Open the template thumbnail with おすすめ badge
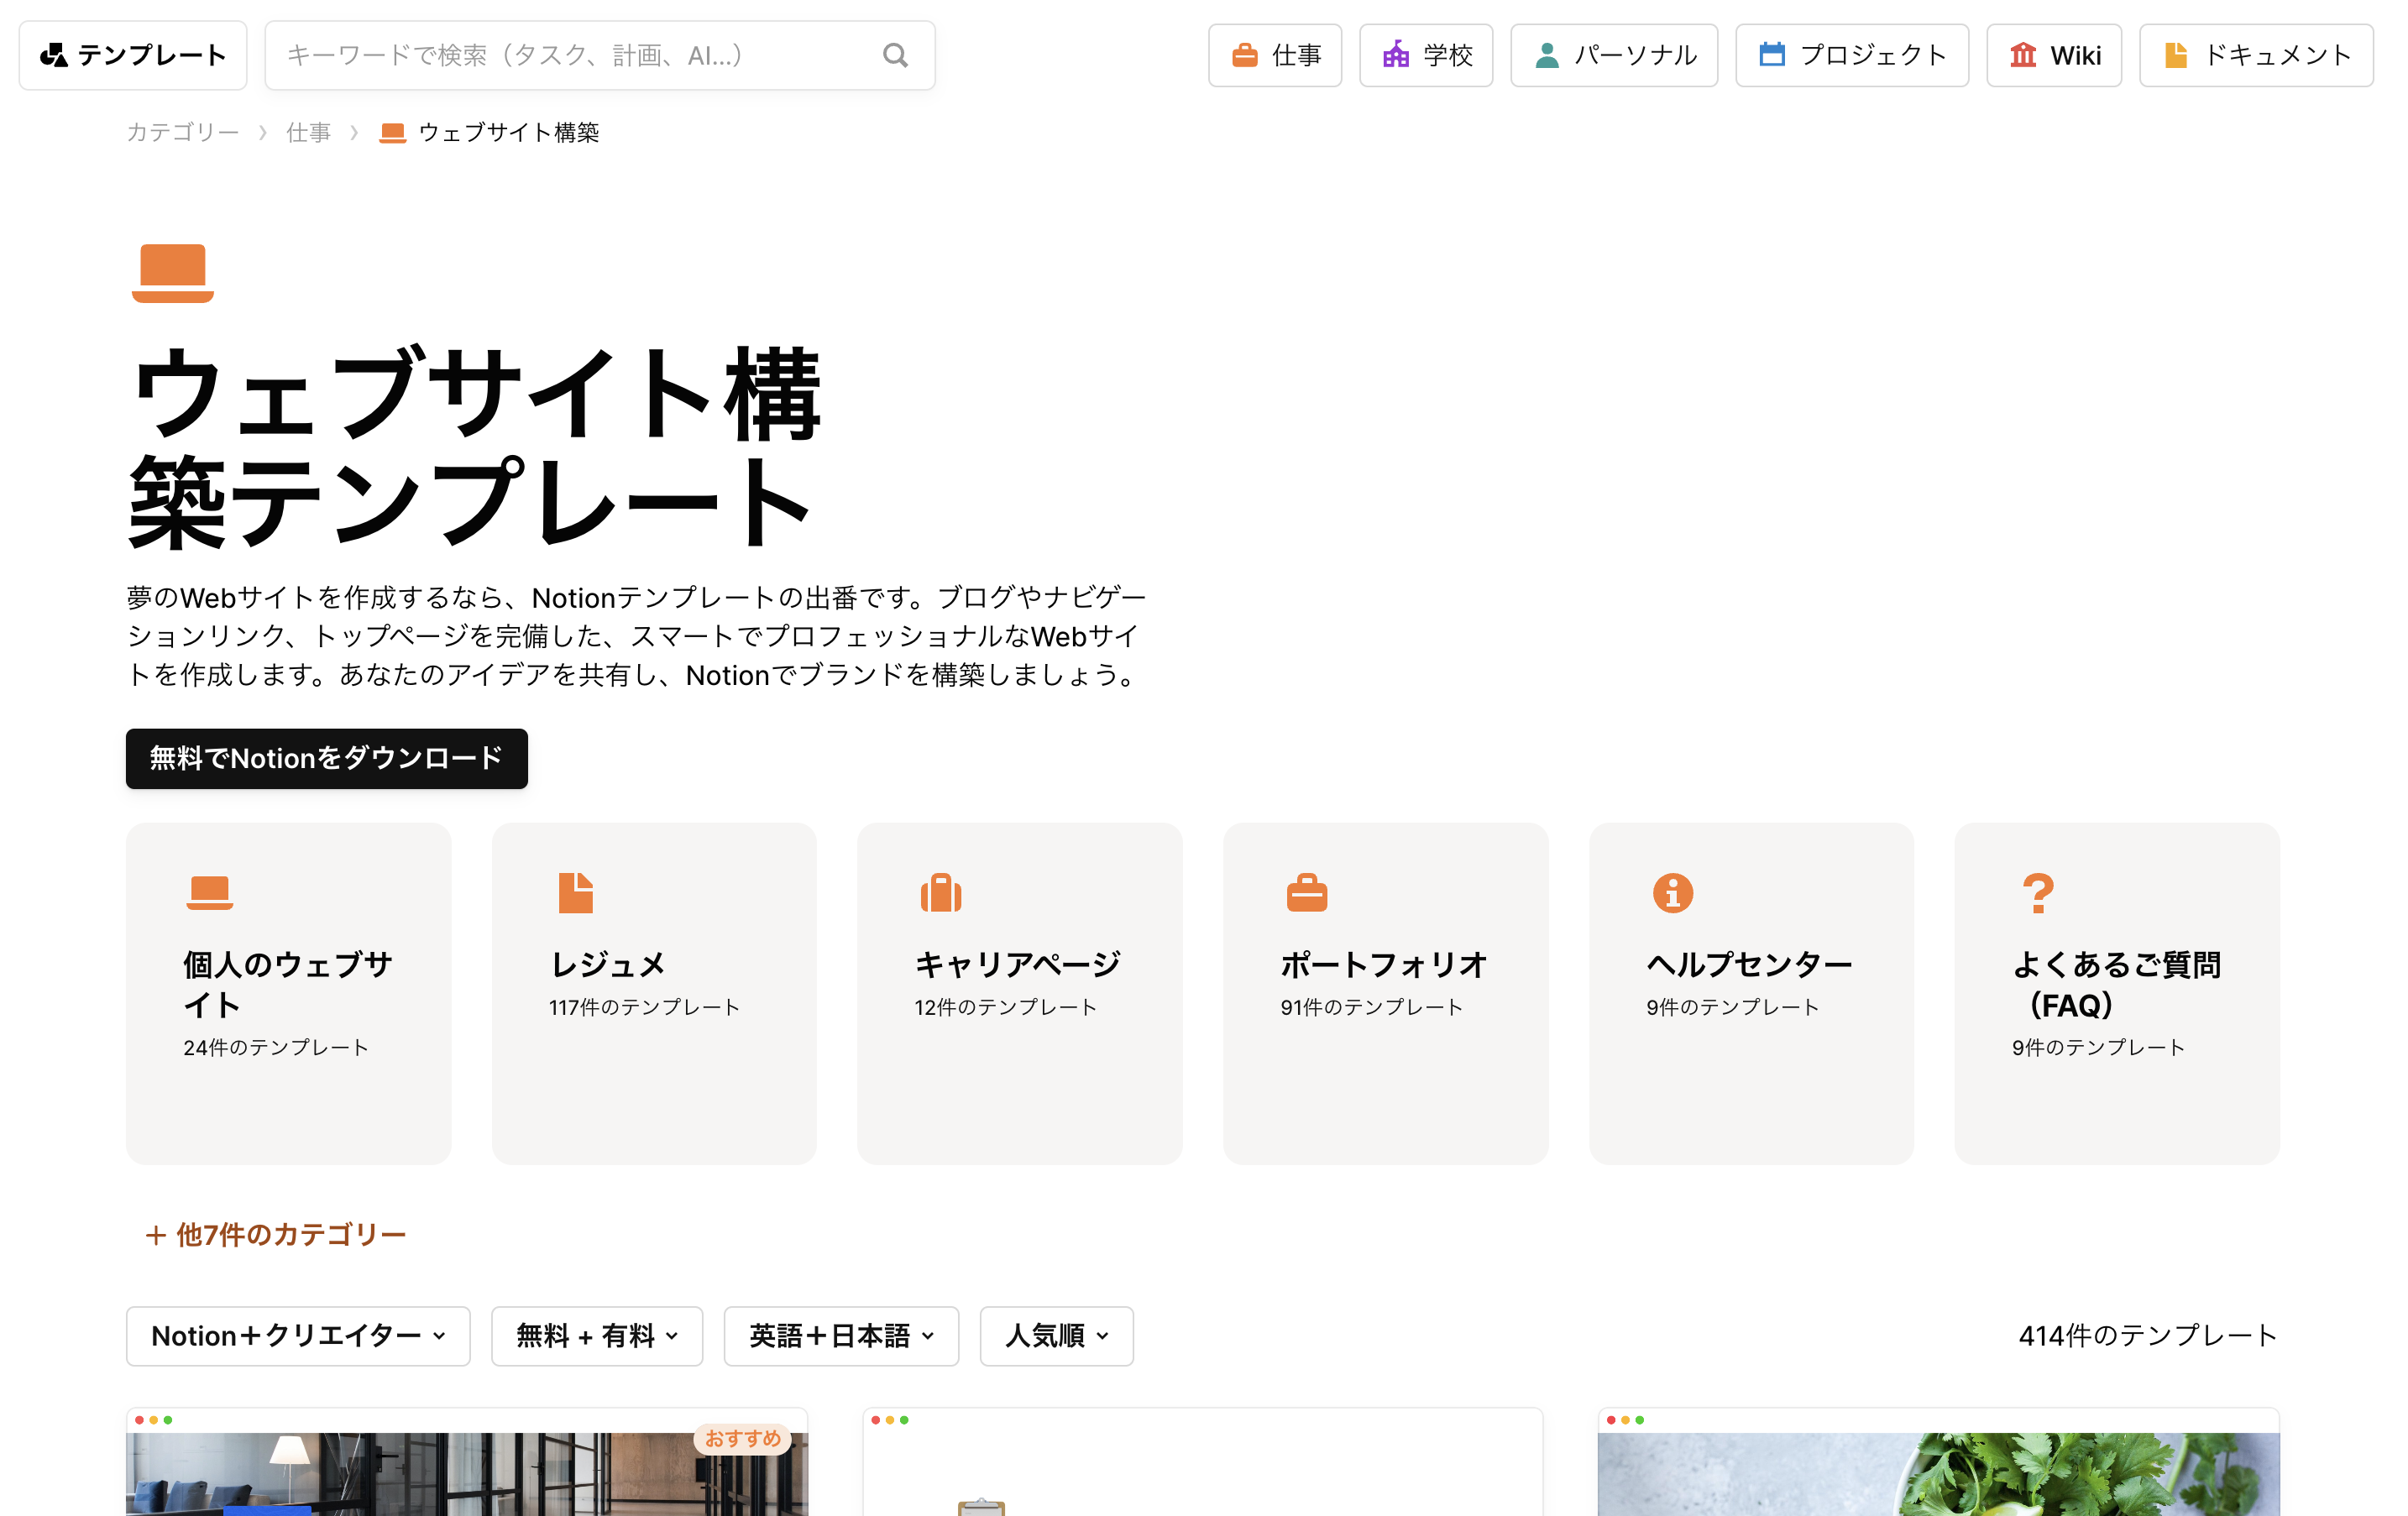Screen dimensions: 2408x1516 tap(467, 1464)
